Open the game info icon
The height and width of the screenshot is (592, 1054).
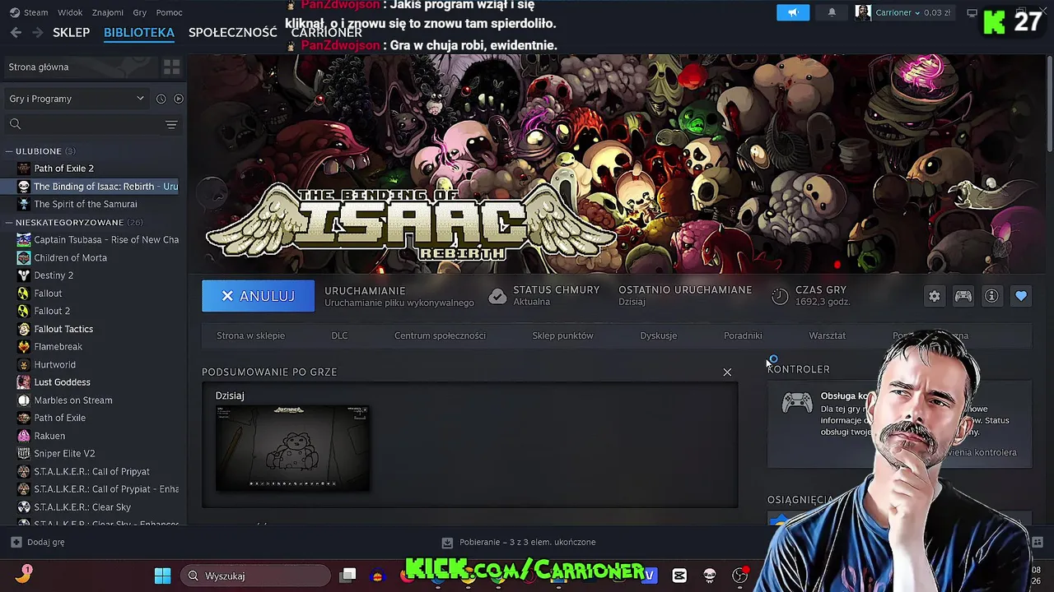click(991, 296)
